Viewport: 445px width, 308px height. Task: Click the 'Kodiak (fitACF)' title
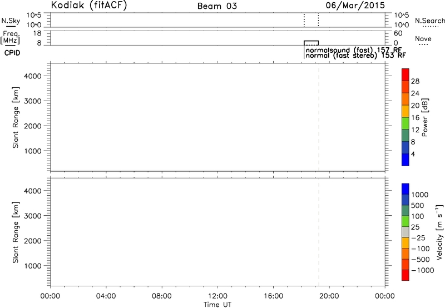point(89,6)
